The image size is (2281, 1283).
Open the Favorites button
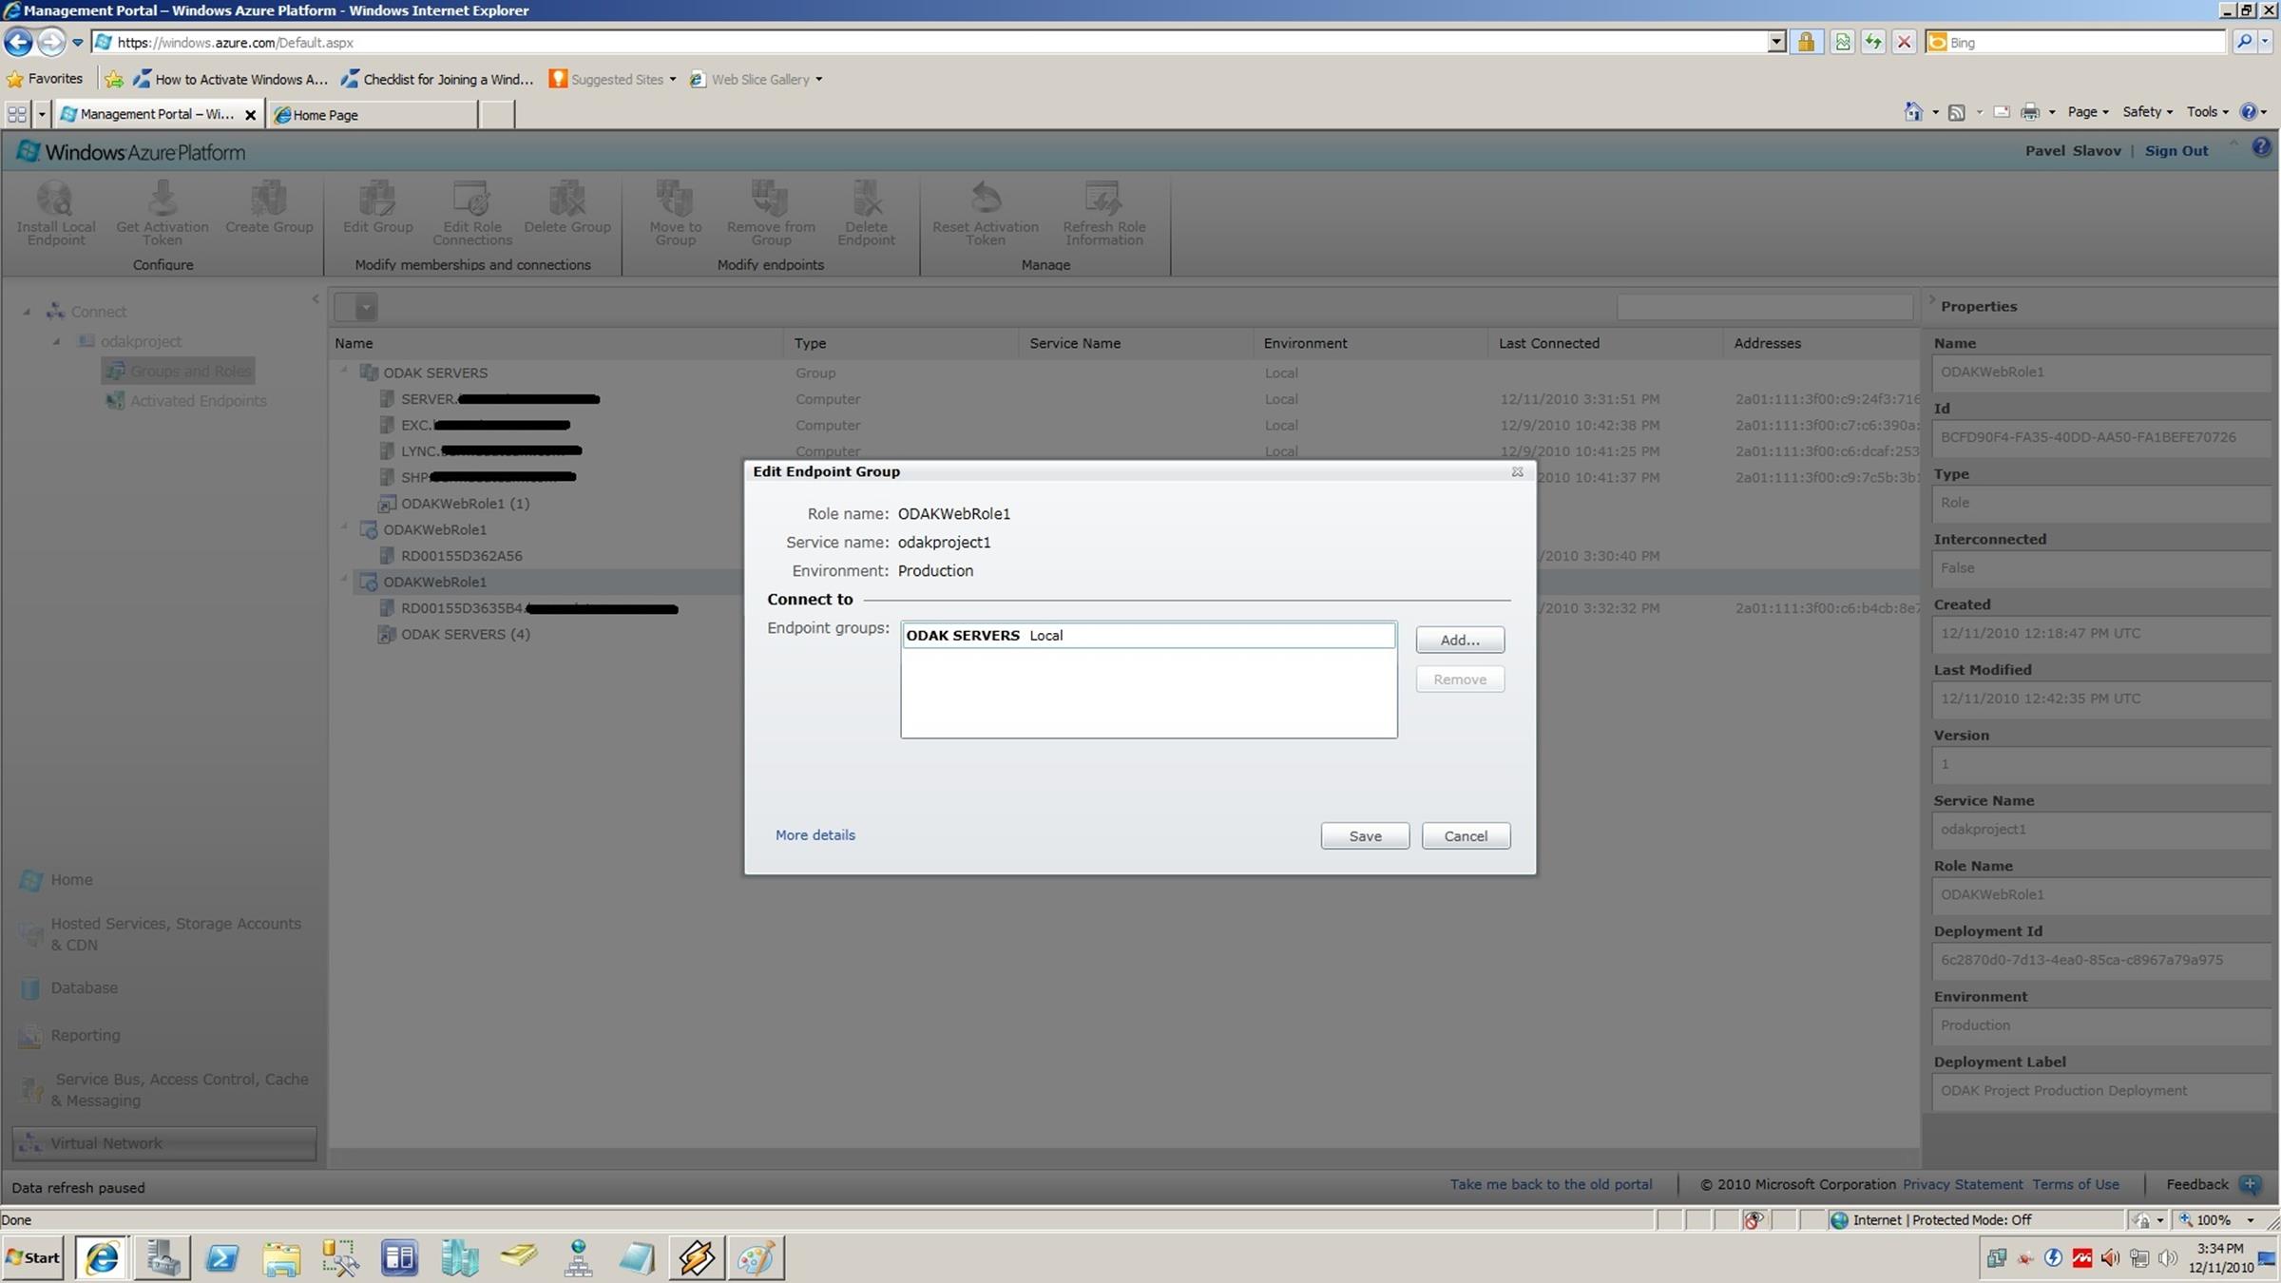coord(45,79)
